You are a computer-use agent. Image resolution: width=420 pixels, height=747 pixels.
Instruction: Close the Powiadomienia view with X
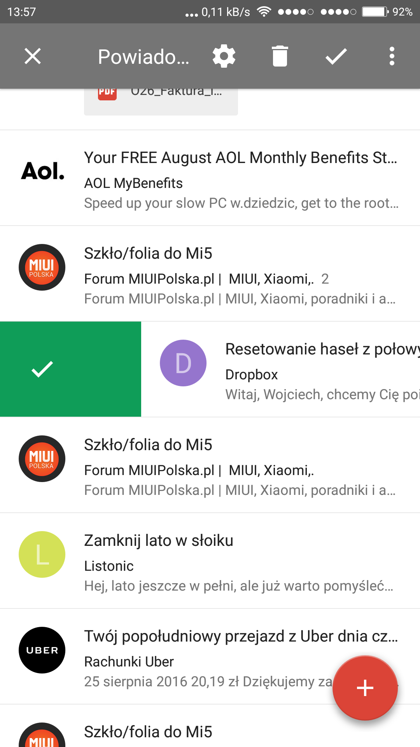[33, 56]
